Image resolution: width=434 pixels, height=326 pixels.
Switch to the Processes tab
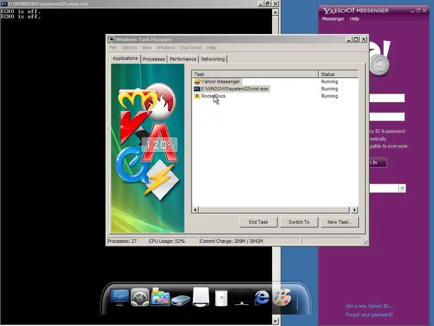pyautogui.click(x=153, y=59)
